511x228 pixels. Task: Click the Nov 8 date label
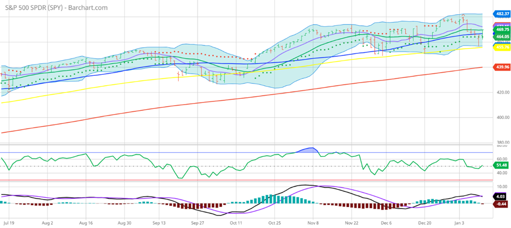click(313, 224)
